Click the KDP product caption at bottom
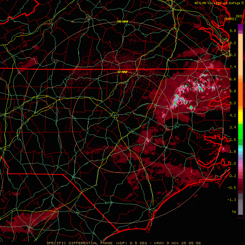This screenshot has width=245, height=245. pos(124,243)
